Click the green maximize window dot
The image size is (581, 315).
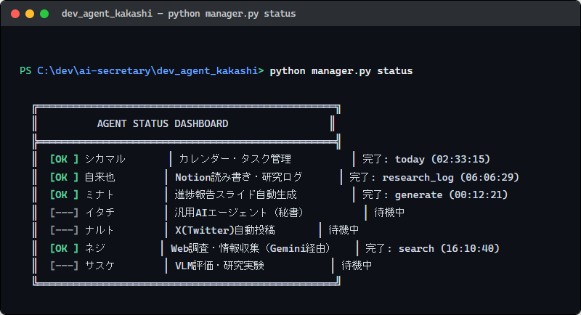coord(44,14)
